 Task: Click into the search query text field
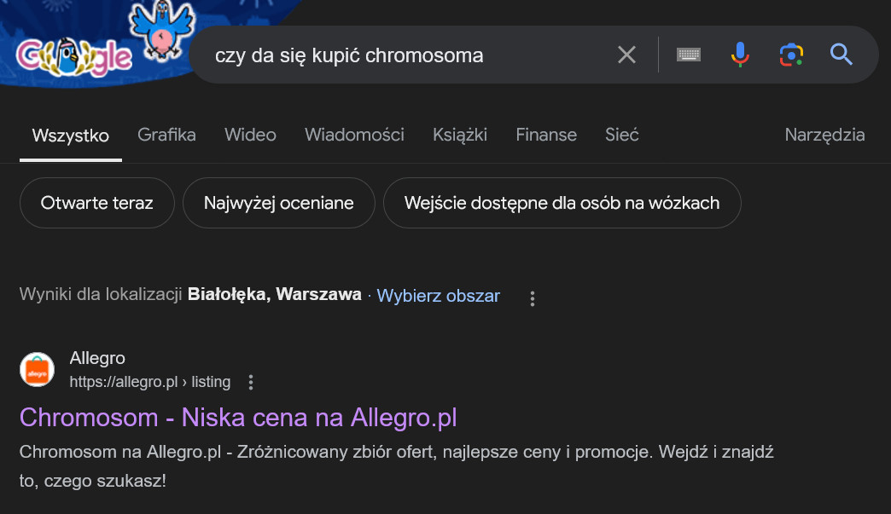(401, 55)
